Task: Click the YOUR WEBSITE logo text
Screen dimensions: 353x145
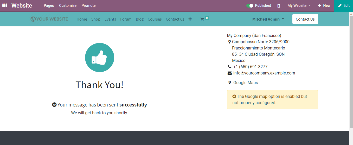Action: [52, 19]
